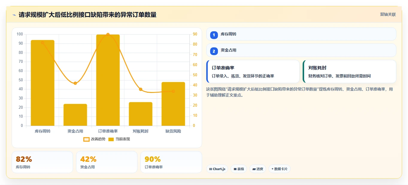Toggle the 当前表现 legend swatch
This screenshot has height=185, width=408.
point(111,139)
